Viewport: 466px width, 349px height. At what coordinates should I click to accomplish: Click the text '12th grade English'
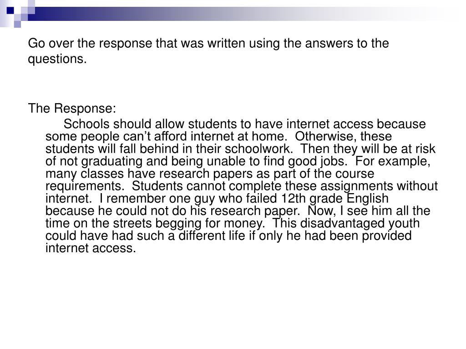pyautogui.click(x=334, y=199)
